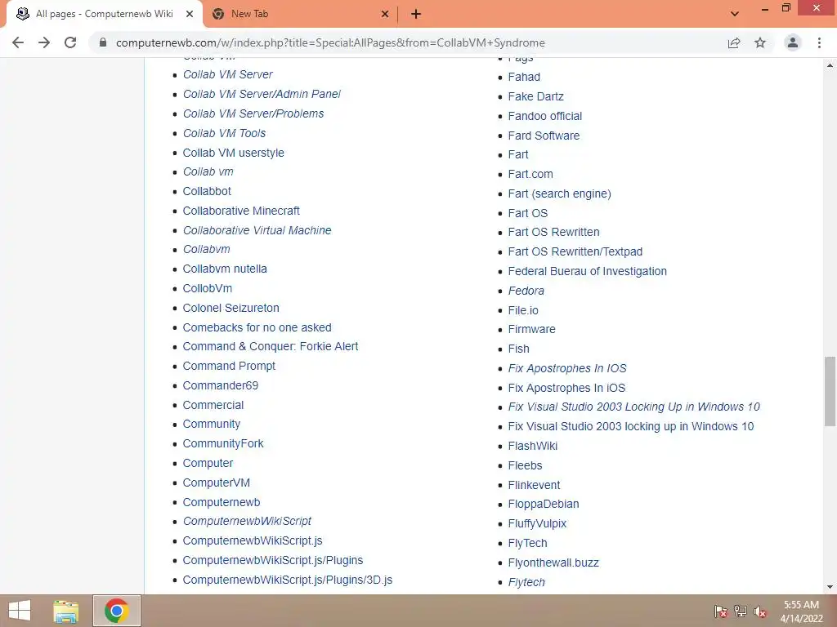
Task: Open the Computernewb page link
Action: [221, 502]
